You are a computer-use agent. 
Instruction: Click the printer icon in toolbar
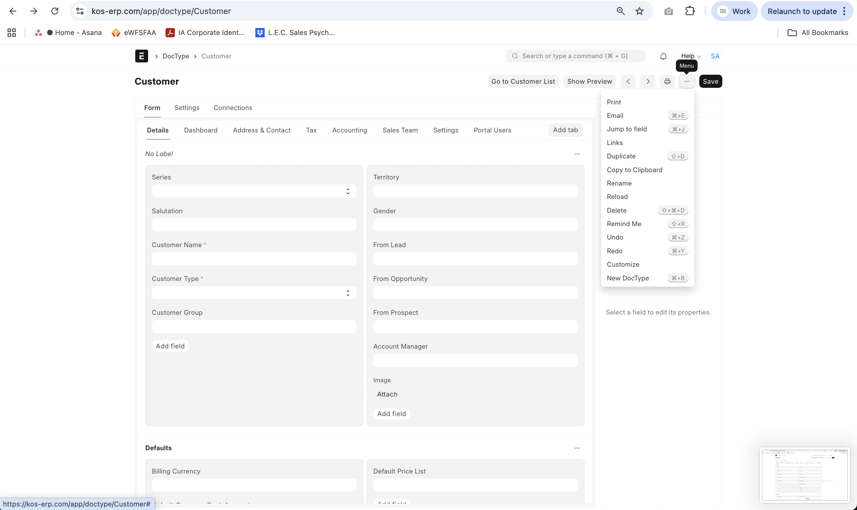point(667,81)
